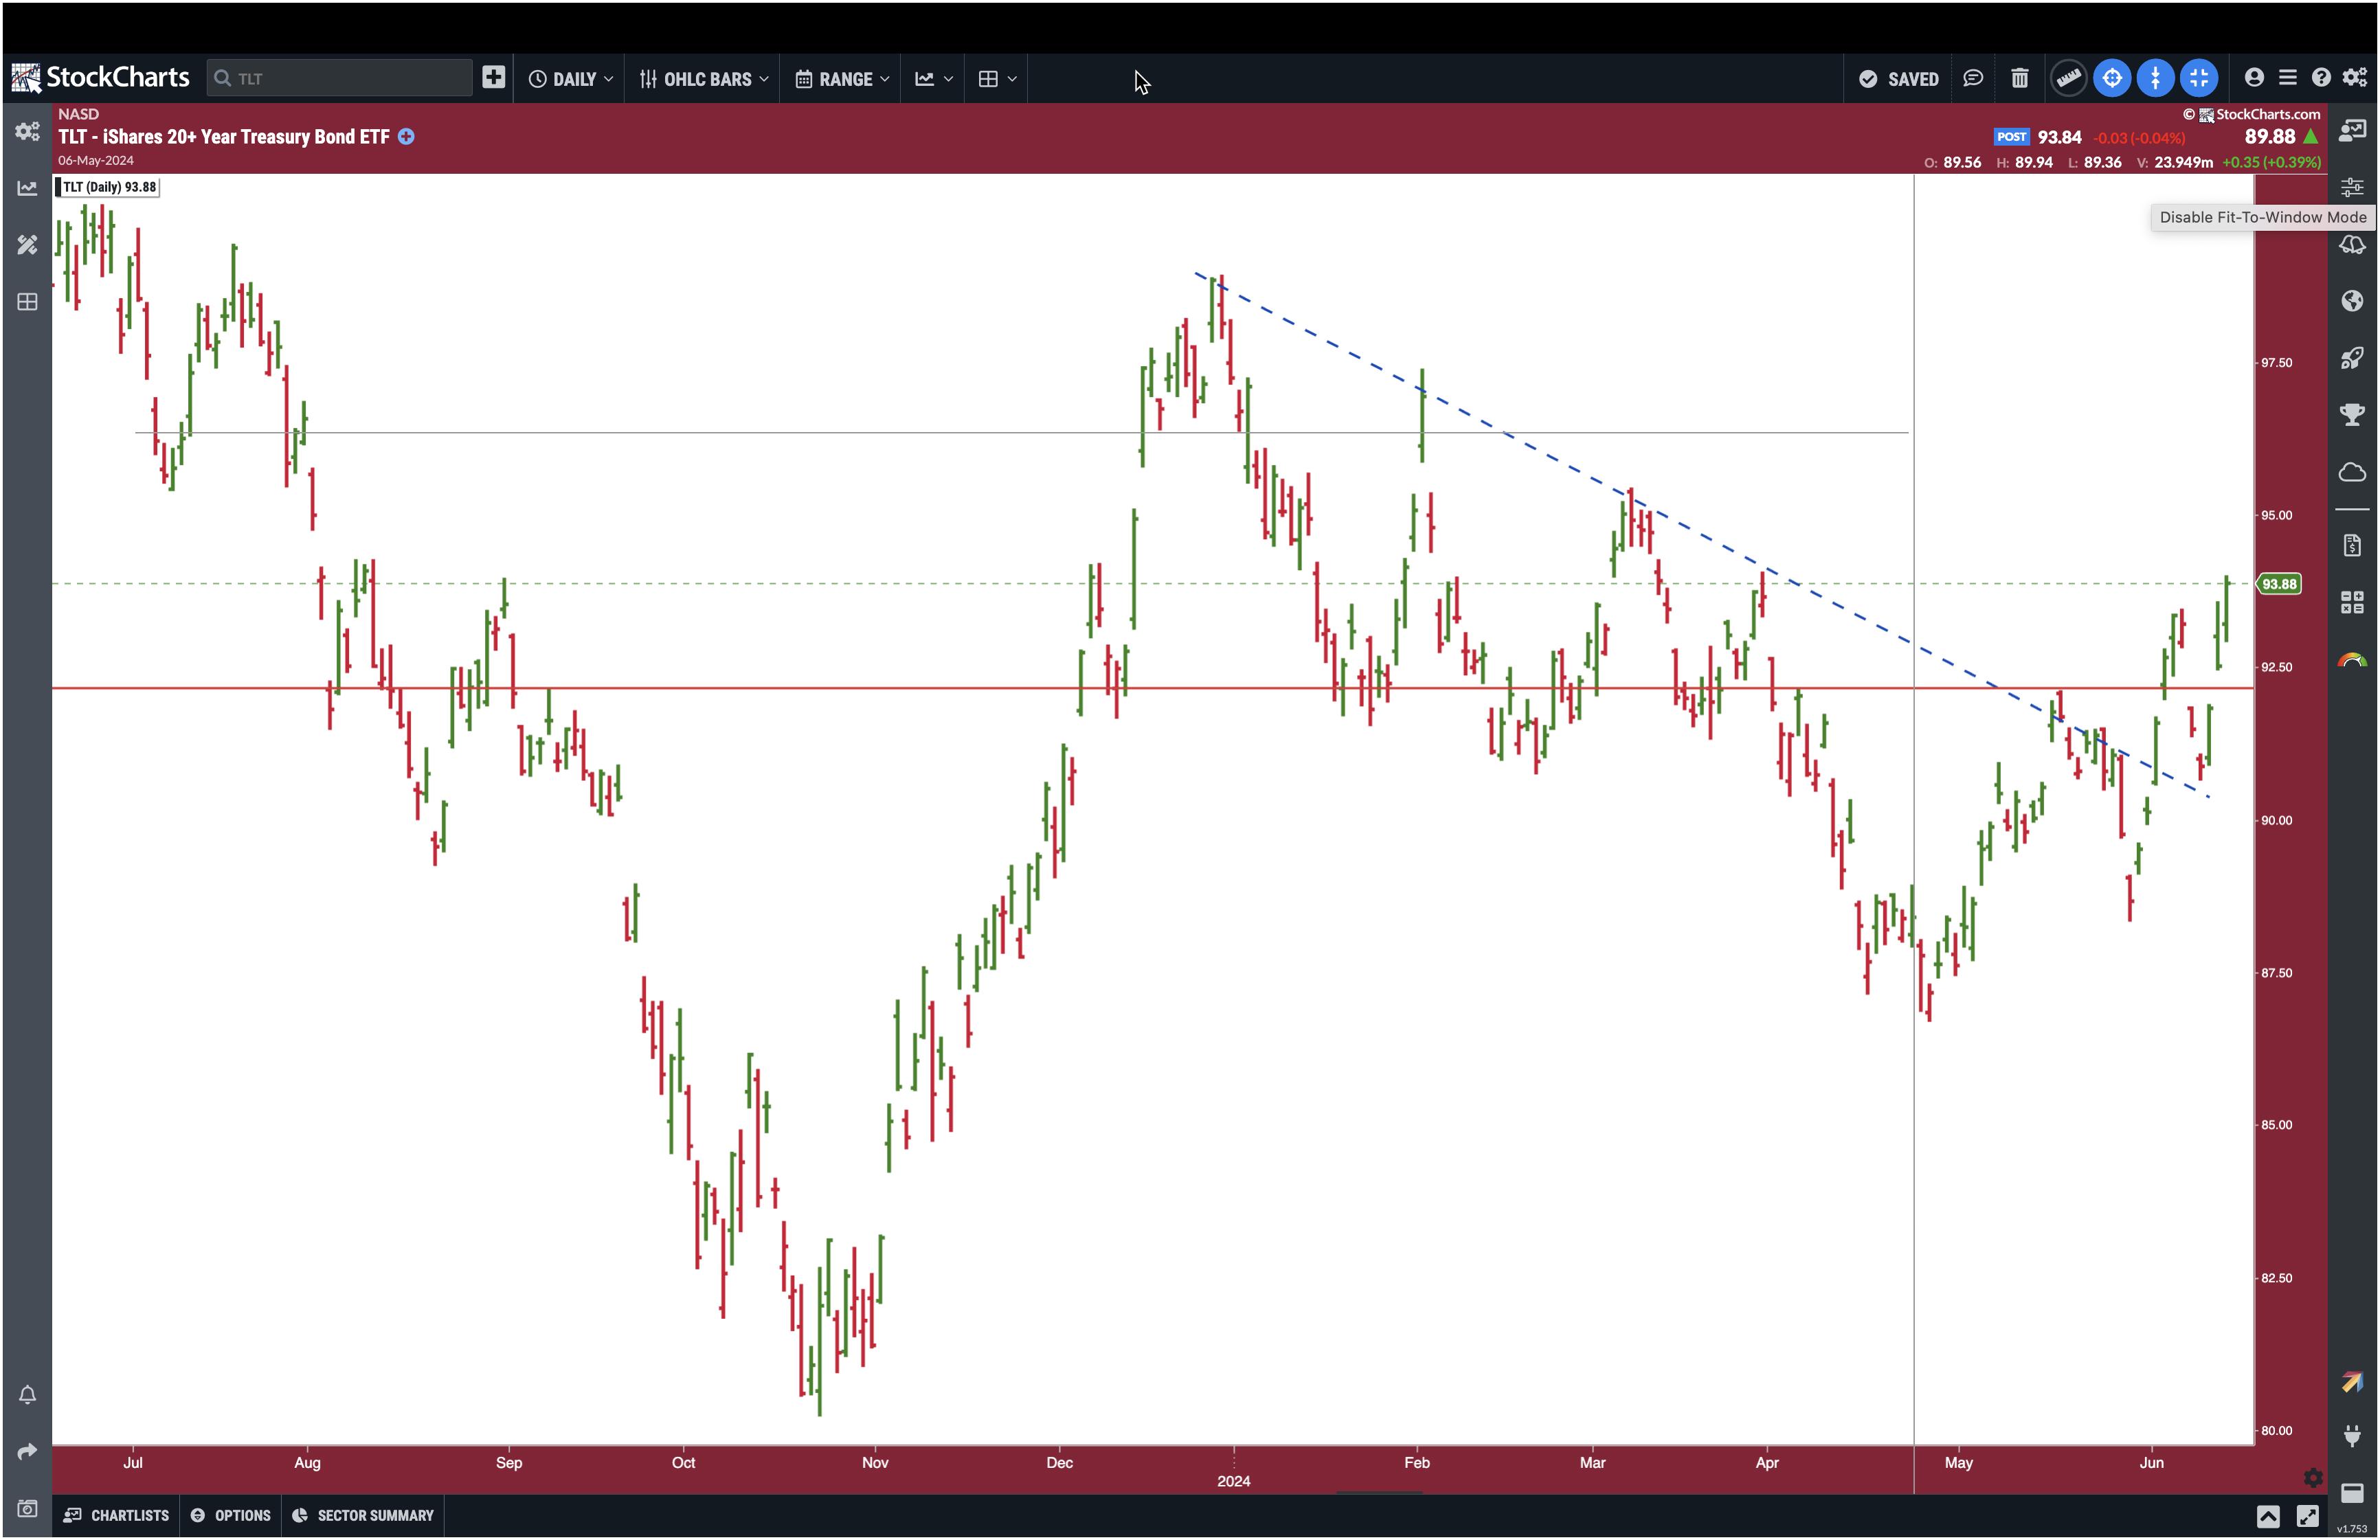Click the TLT symbol search field
This screenshot has height=1540, width=2380.
pyautogui.click(x=340, y=78)
